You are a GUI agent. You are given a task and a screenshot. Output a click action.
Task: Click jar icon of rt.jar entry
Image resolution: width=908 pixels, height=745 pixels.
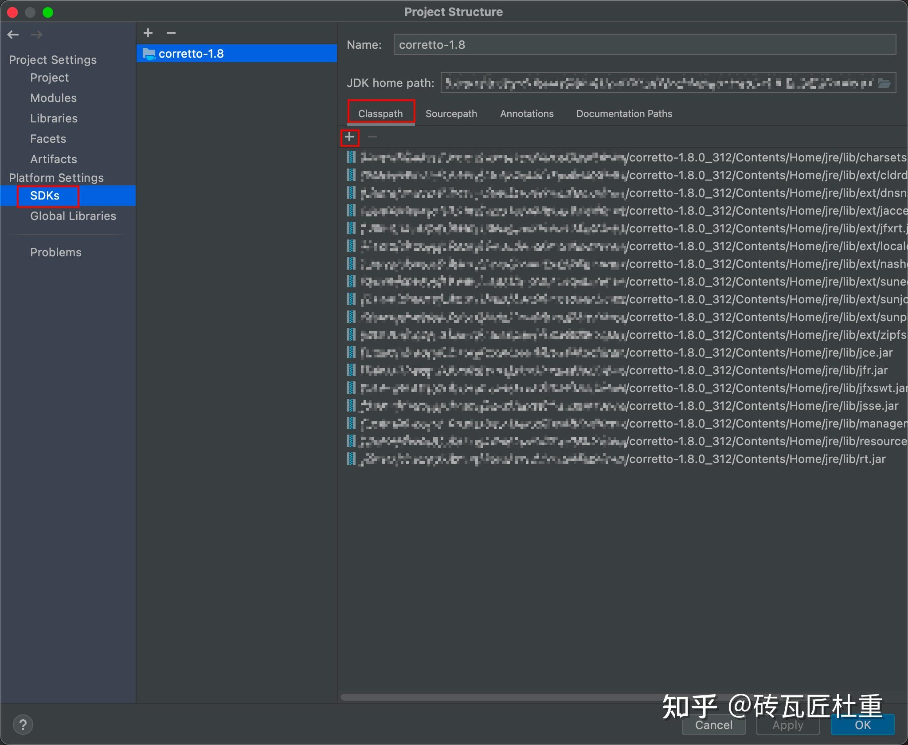click(x=351, y=459)
